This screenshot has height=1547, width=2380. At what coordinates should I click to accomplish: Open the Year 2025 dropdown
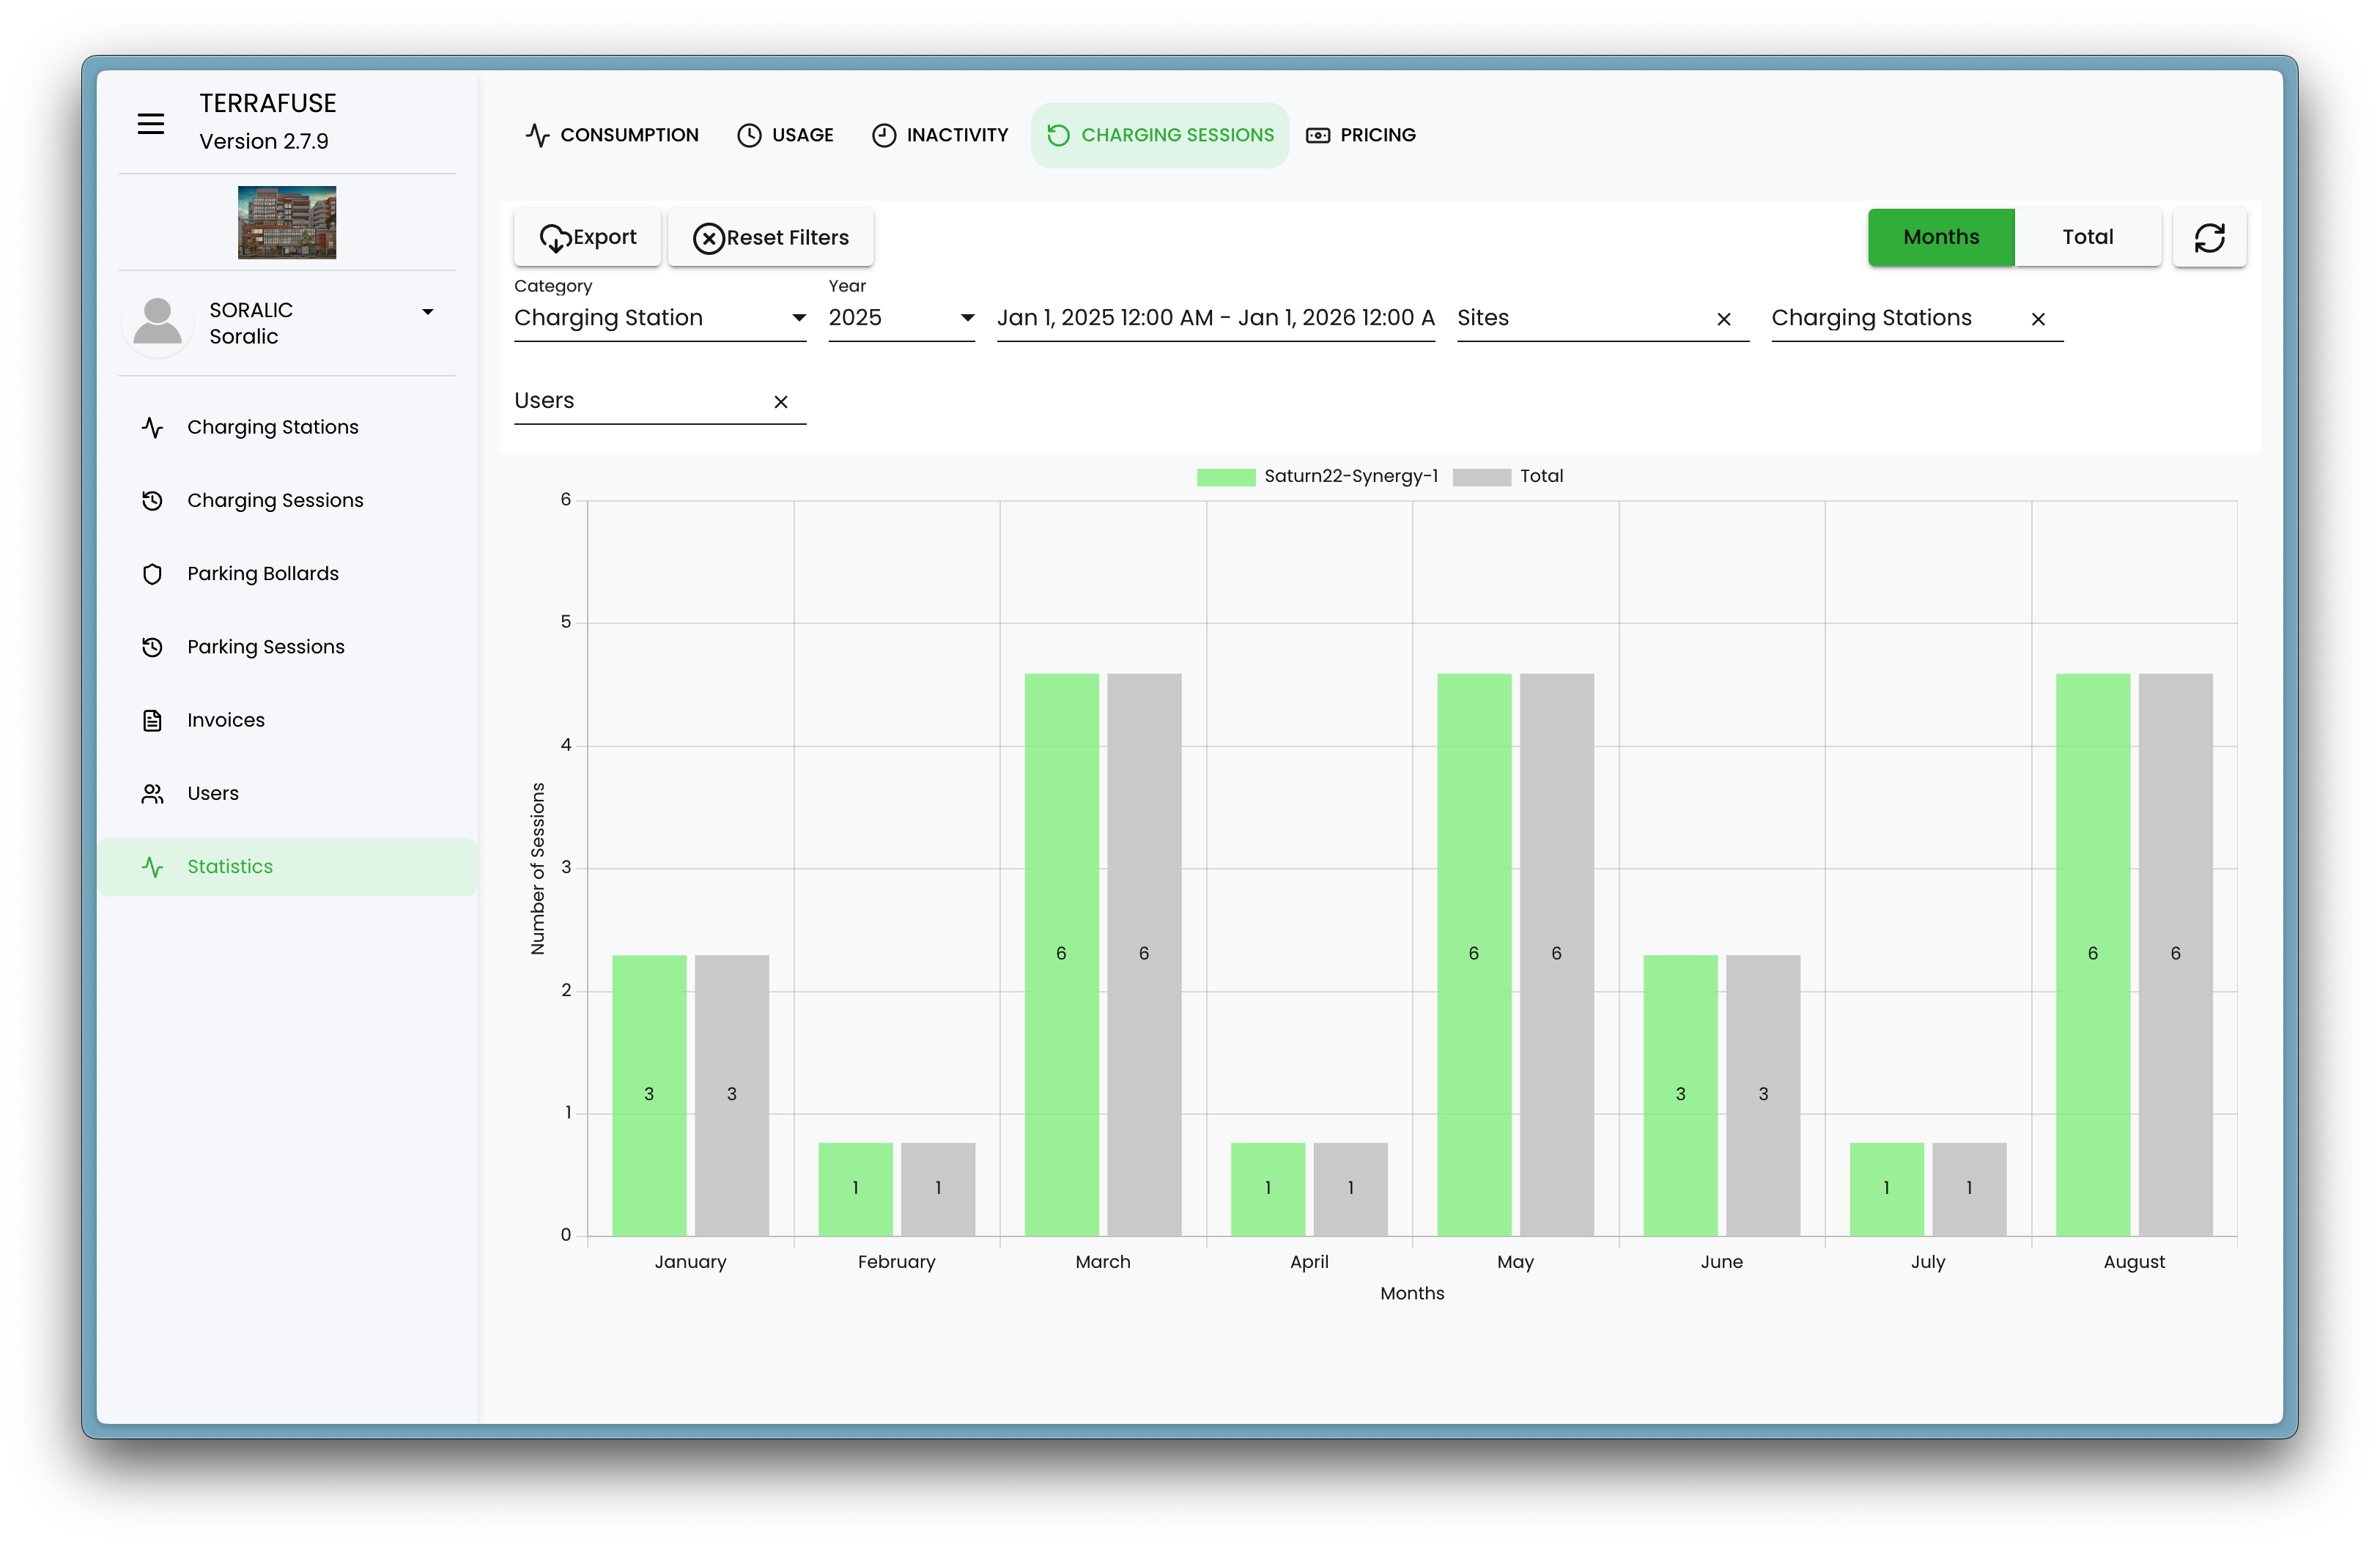coord(900,318)
